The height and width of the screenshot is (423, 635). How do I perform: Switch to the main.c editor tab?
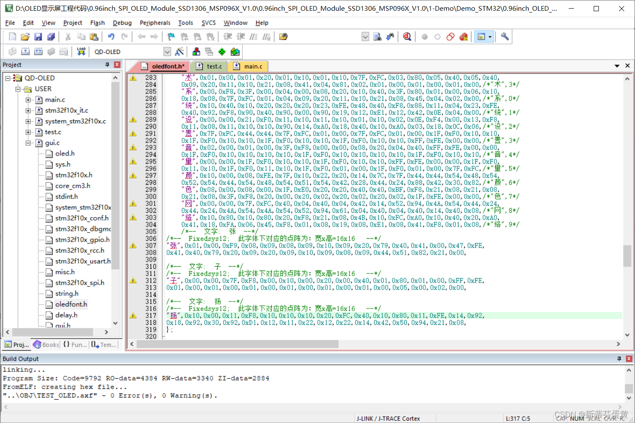click(248, 66)
